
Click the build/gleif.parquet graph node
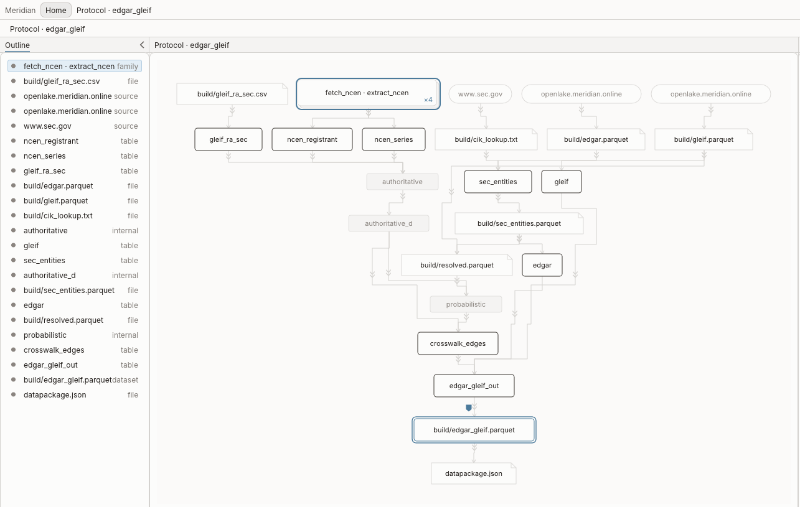(x=704, y=139)
